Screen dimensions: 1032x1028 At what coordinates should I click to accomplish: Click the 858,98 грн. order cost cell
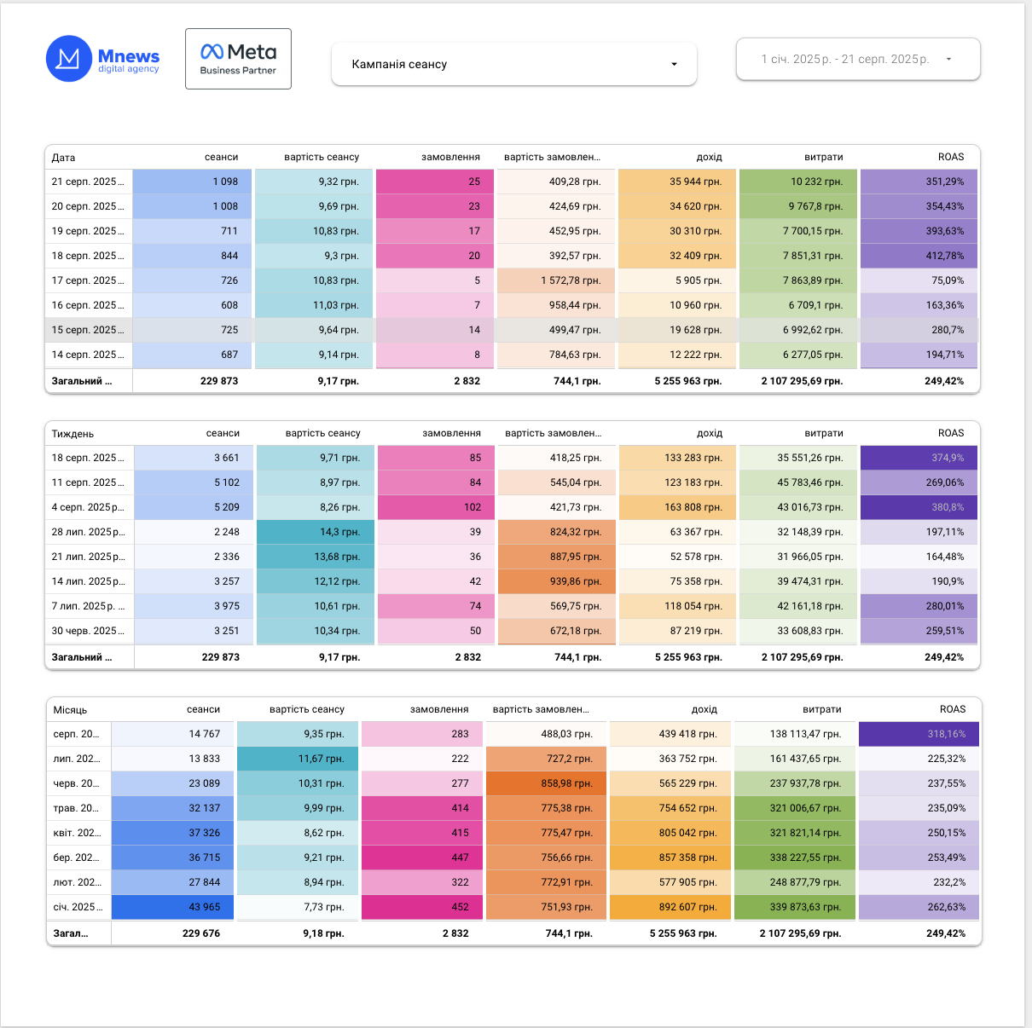[x=546, y=783]
